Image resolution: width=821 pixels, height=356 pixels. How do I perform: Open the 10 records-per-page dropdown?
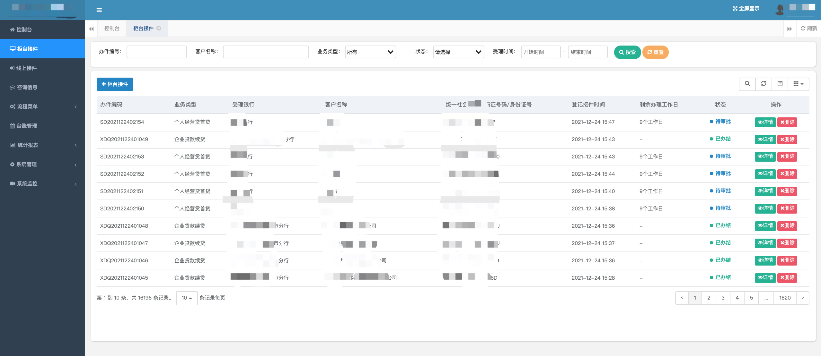click(x=187, y=298)
